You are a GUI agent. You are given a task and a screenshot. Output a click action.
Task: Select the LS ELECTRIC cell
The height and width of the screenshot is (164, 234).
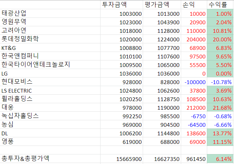(x=50, y=90)
